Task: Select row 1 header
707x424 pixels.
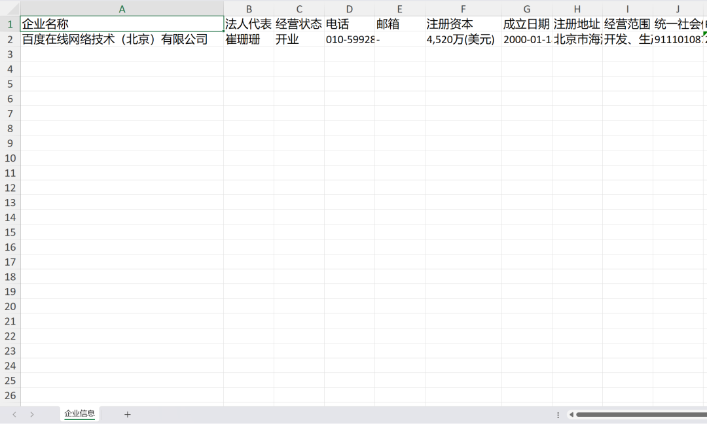Action: (x=10, y=24)
